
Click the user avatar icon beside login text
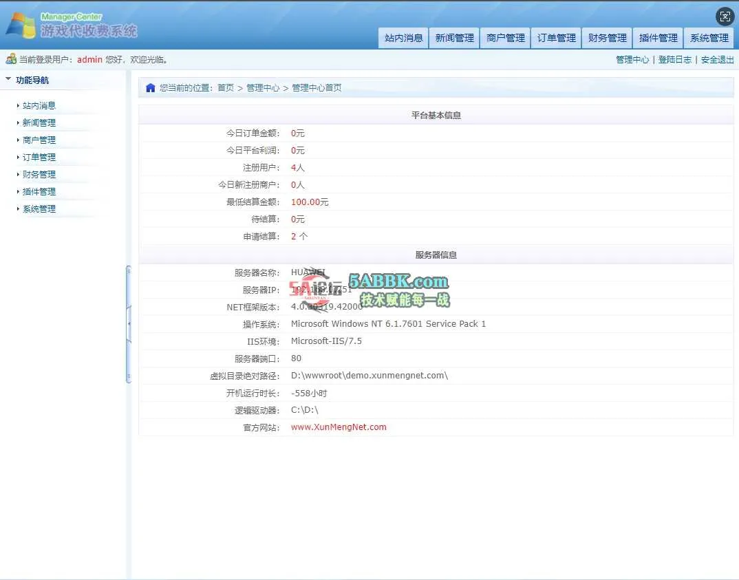[x=11, y=59]
